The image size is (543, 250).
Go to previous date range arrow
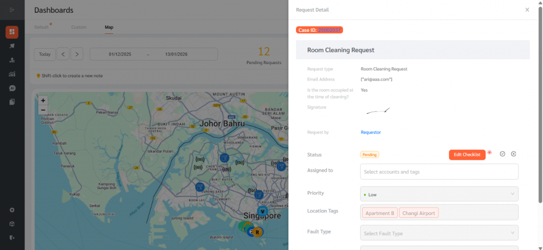click(63, 54)
